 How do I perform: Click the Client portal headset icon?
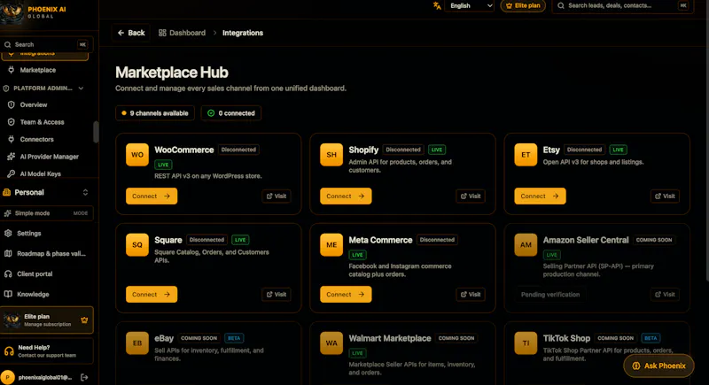pos(8,274)
